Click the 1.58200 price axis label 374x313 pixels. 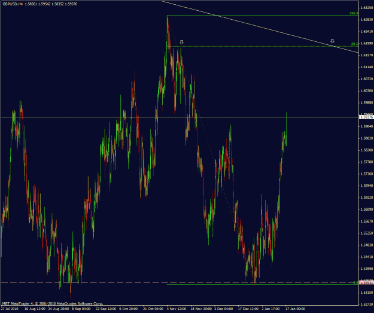367,150
